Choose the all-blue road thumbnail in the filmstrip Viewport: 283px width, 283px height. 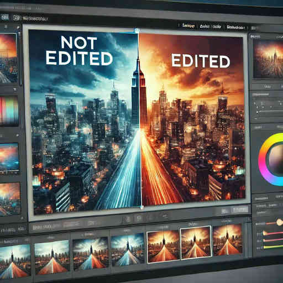128,250
